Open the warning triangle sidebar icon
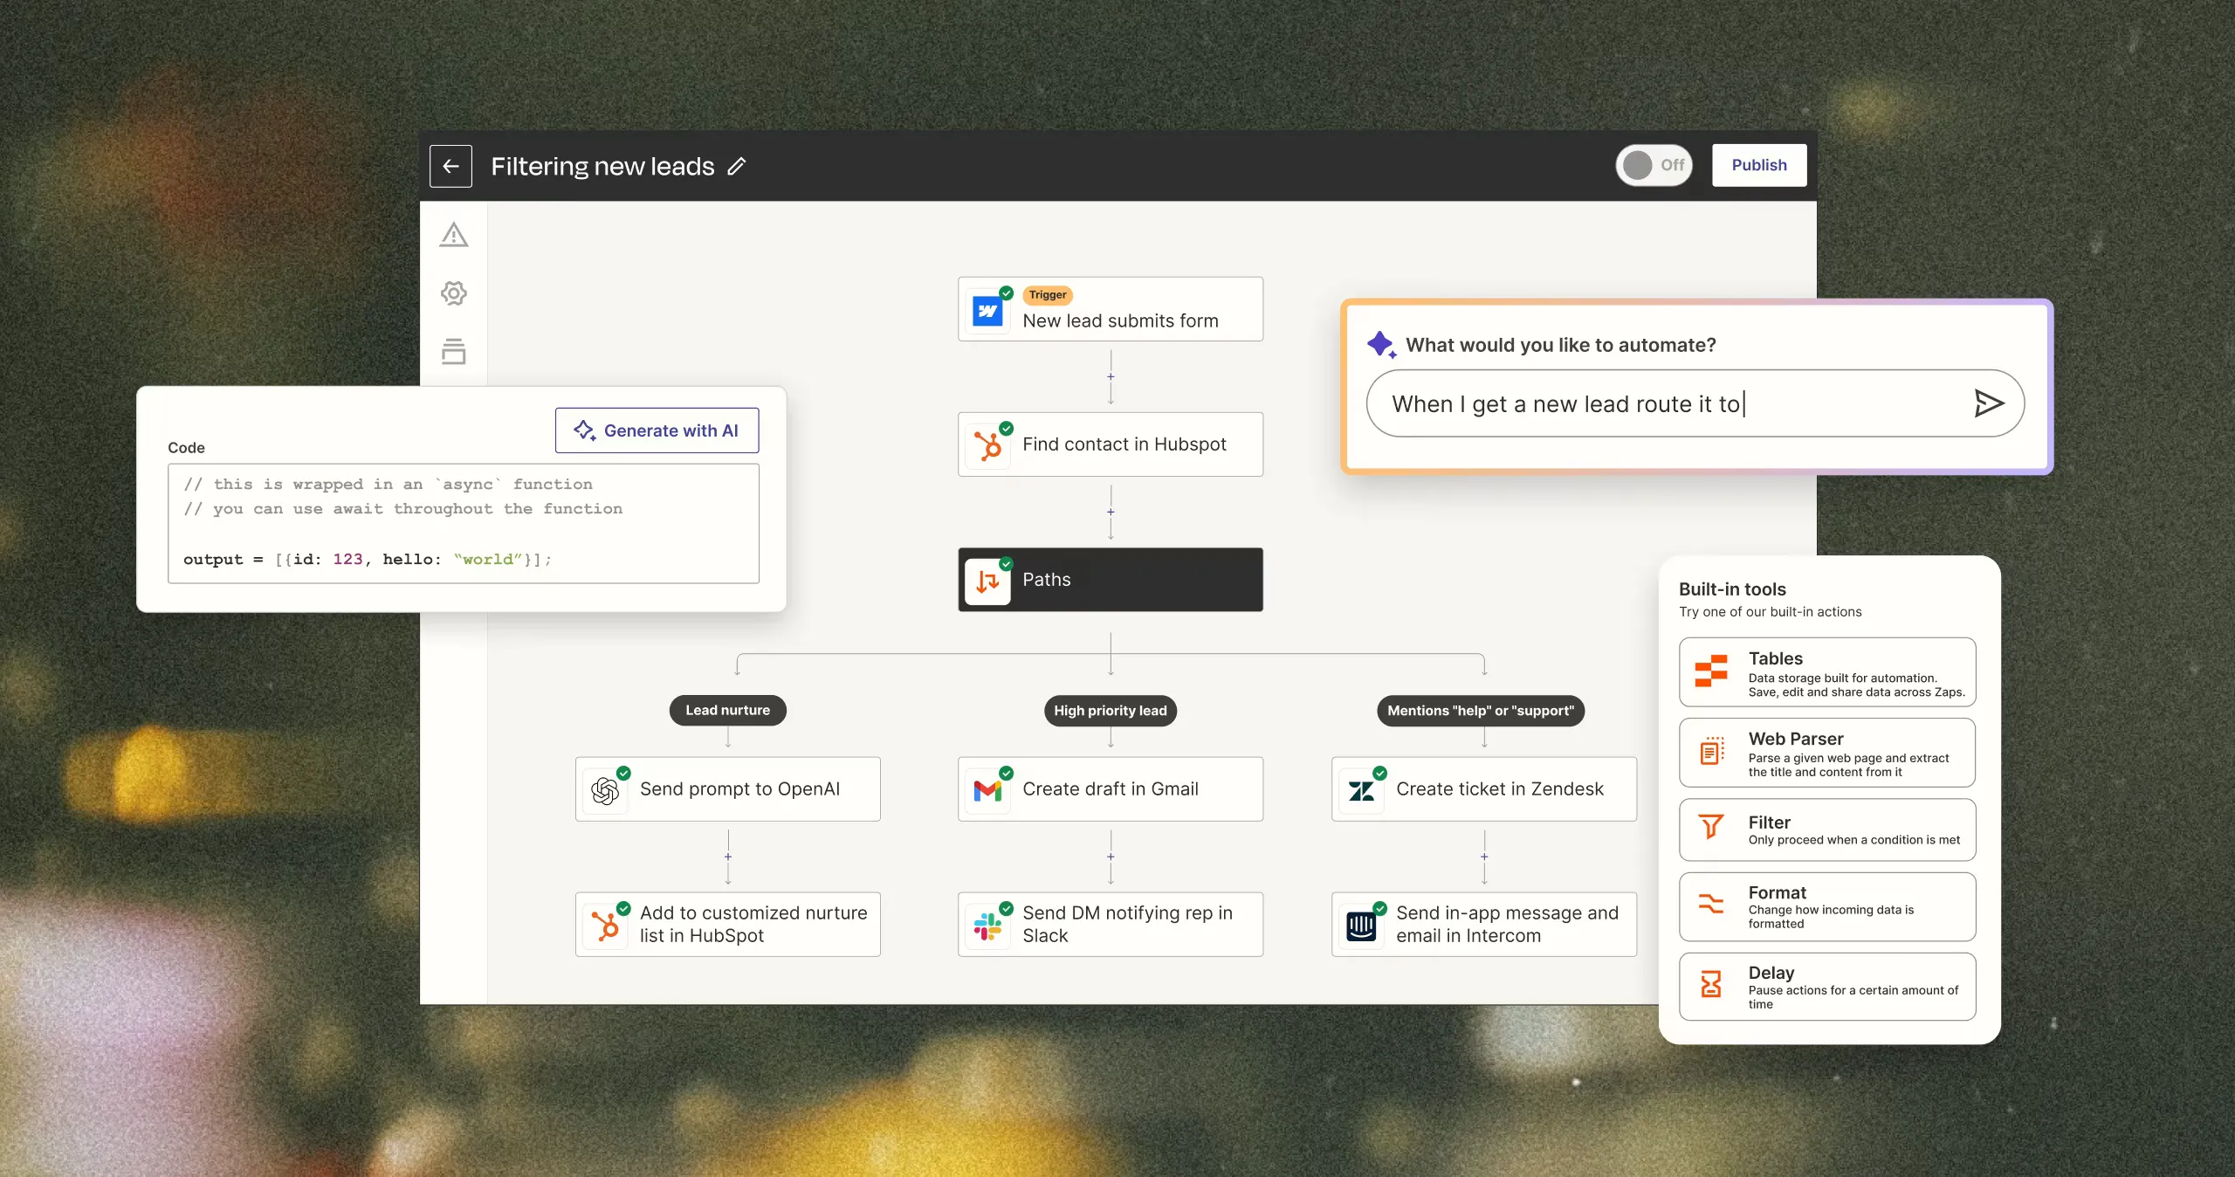 pyautogui.click(x=454, y=235)
